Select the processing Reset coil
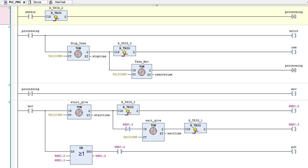Viewport: 308px width, 168px height. (x=294, y=70)
